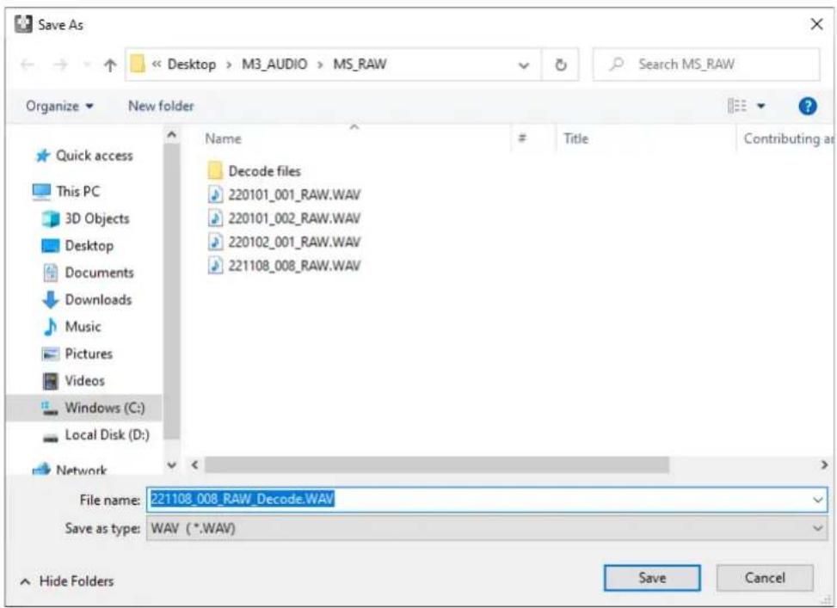Click the folder icon in address bar
This screenshot has height=608, width=837.
point(138,64)
